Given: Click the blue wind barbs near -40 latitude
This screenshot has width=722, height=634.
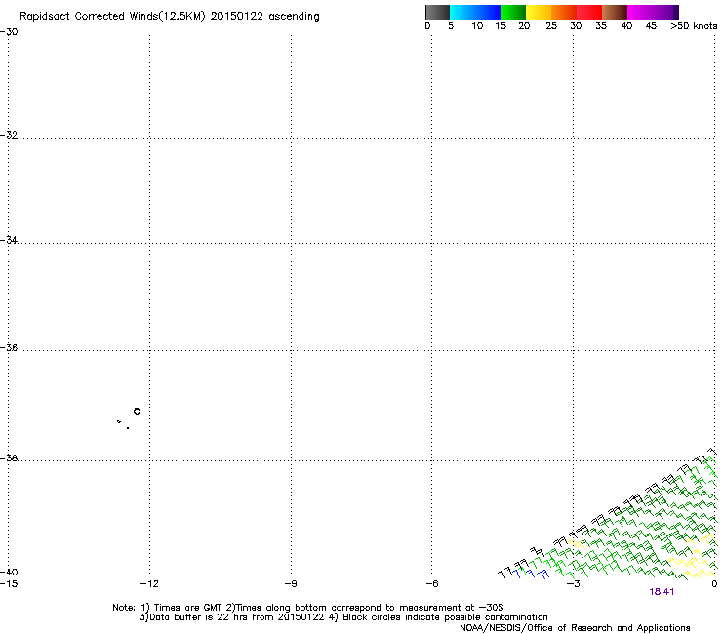Looking at the screenshot, I should (533, 574).
